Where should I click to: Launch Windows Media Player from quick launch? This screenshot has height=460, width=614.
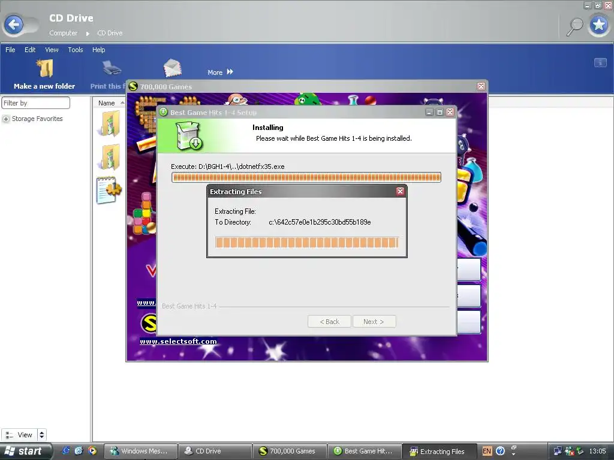pyautogui.click(x=92, y=450)
